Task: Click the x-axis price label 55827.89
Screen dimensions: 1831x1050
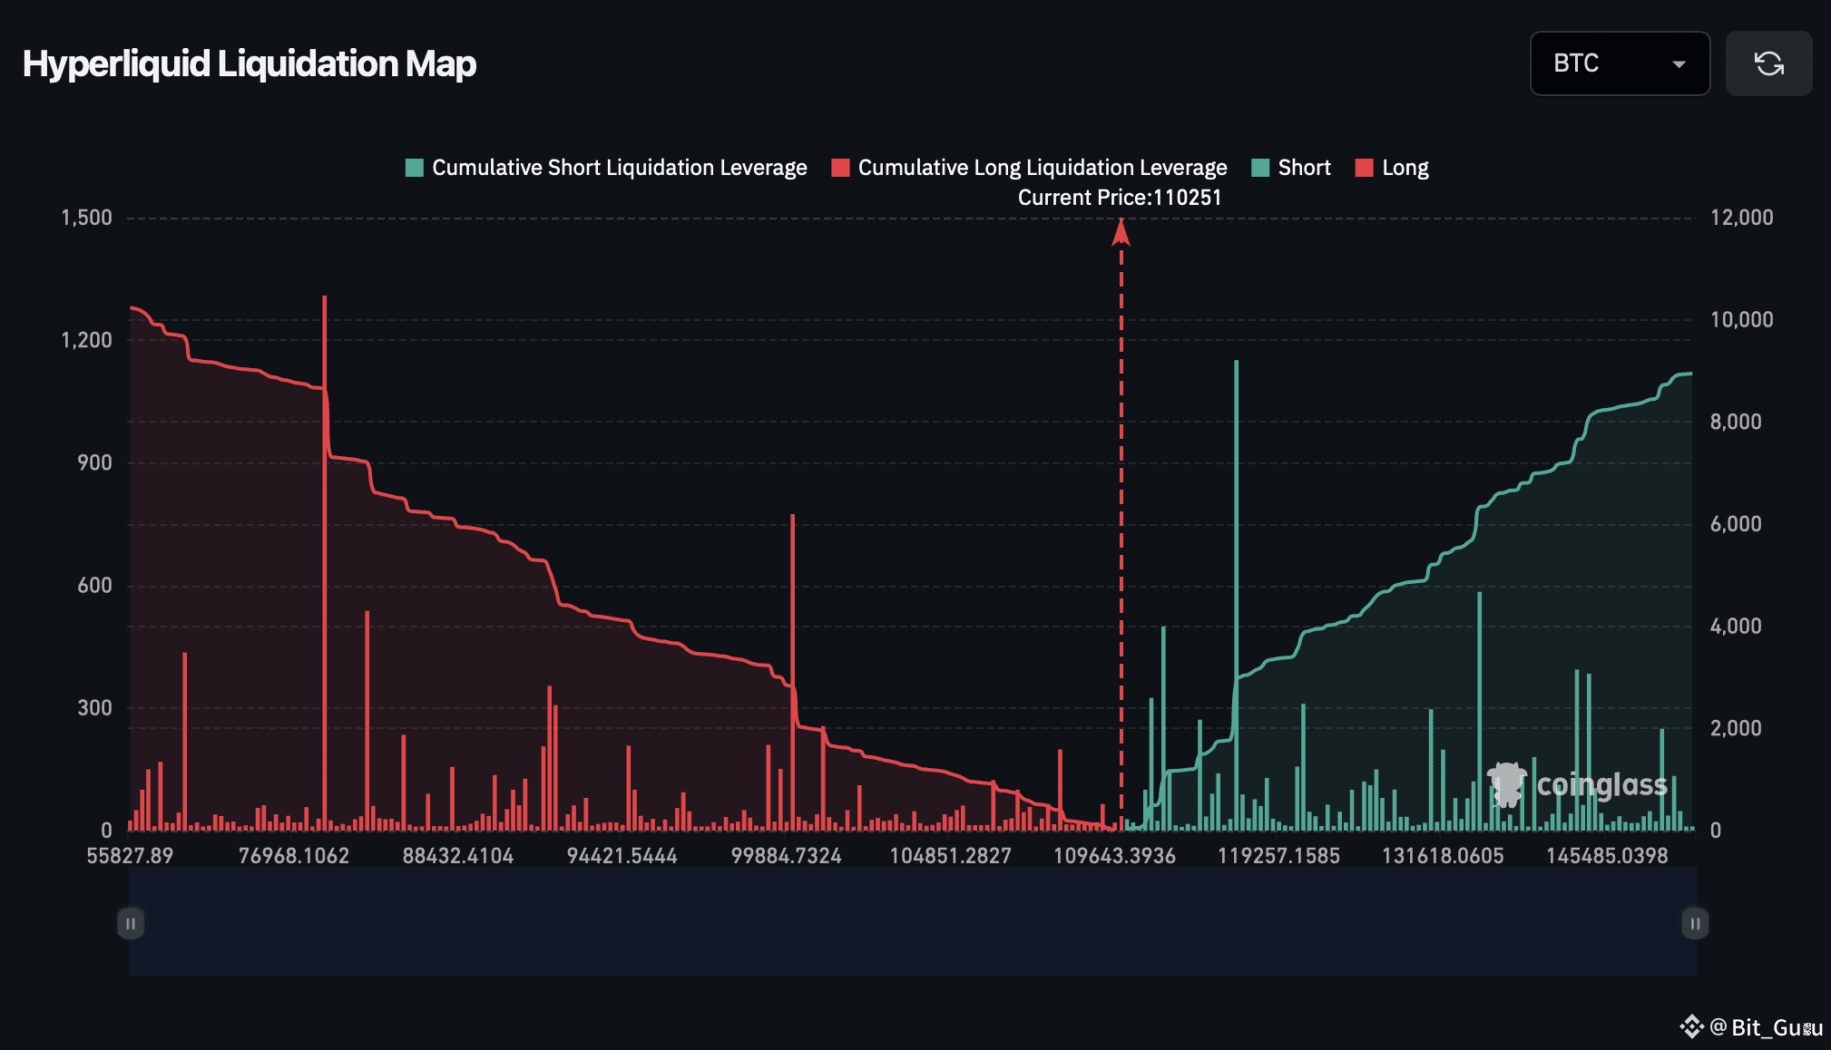Action: 129,854
